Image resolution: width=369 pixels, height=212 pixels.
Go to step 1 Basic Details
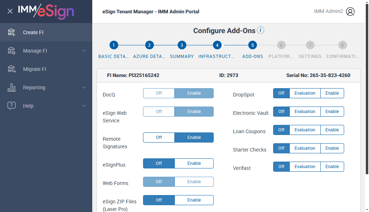coord(114,45)
